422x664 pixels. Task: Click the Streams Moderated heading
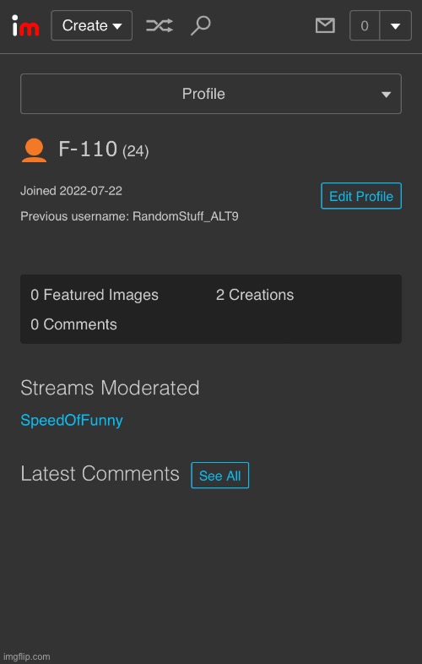tap(110, 388)
